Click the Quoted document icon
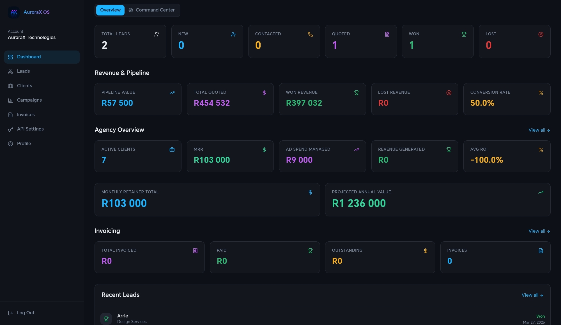 click(x=387, y=34)
